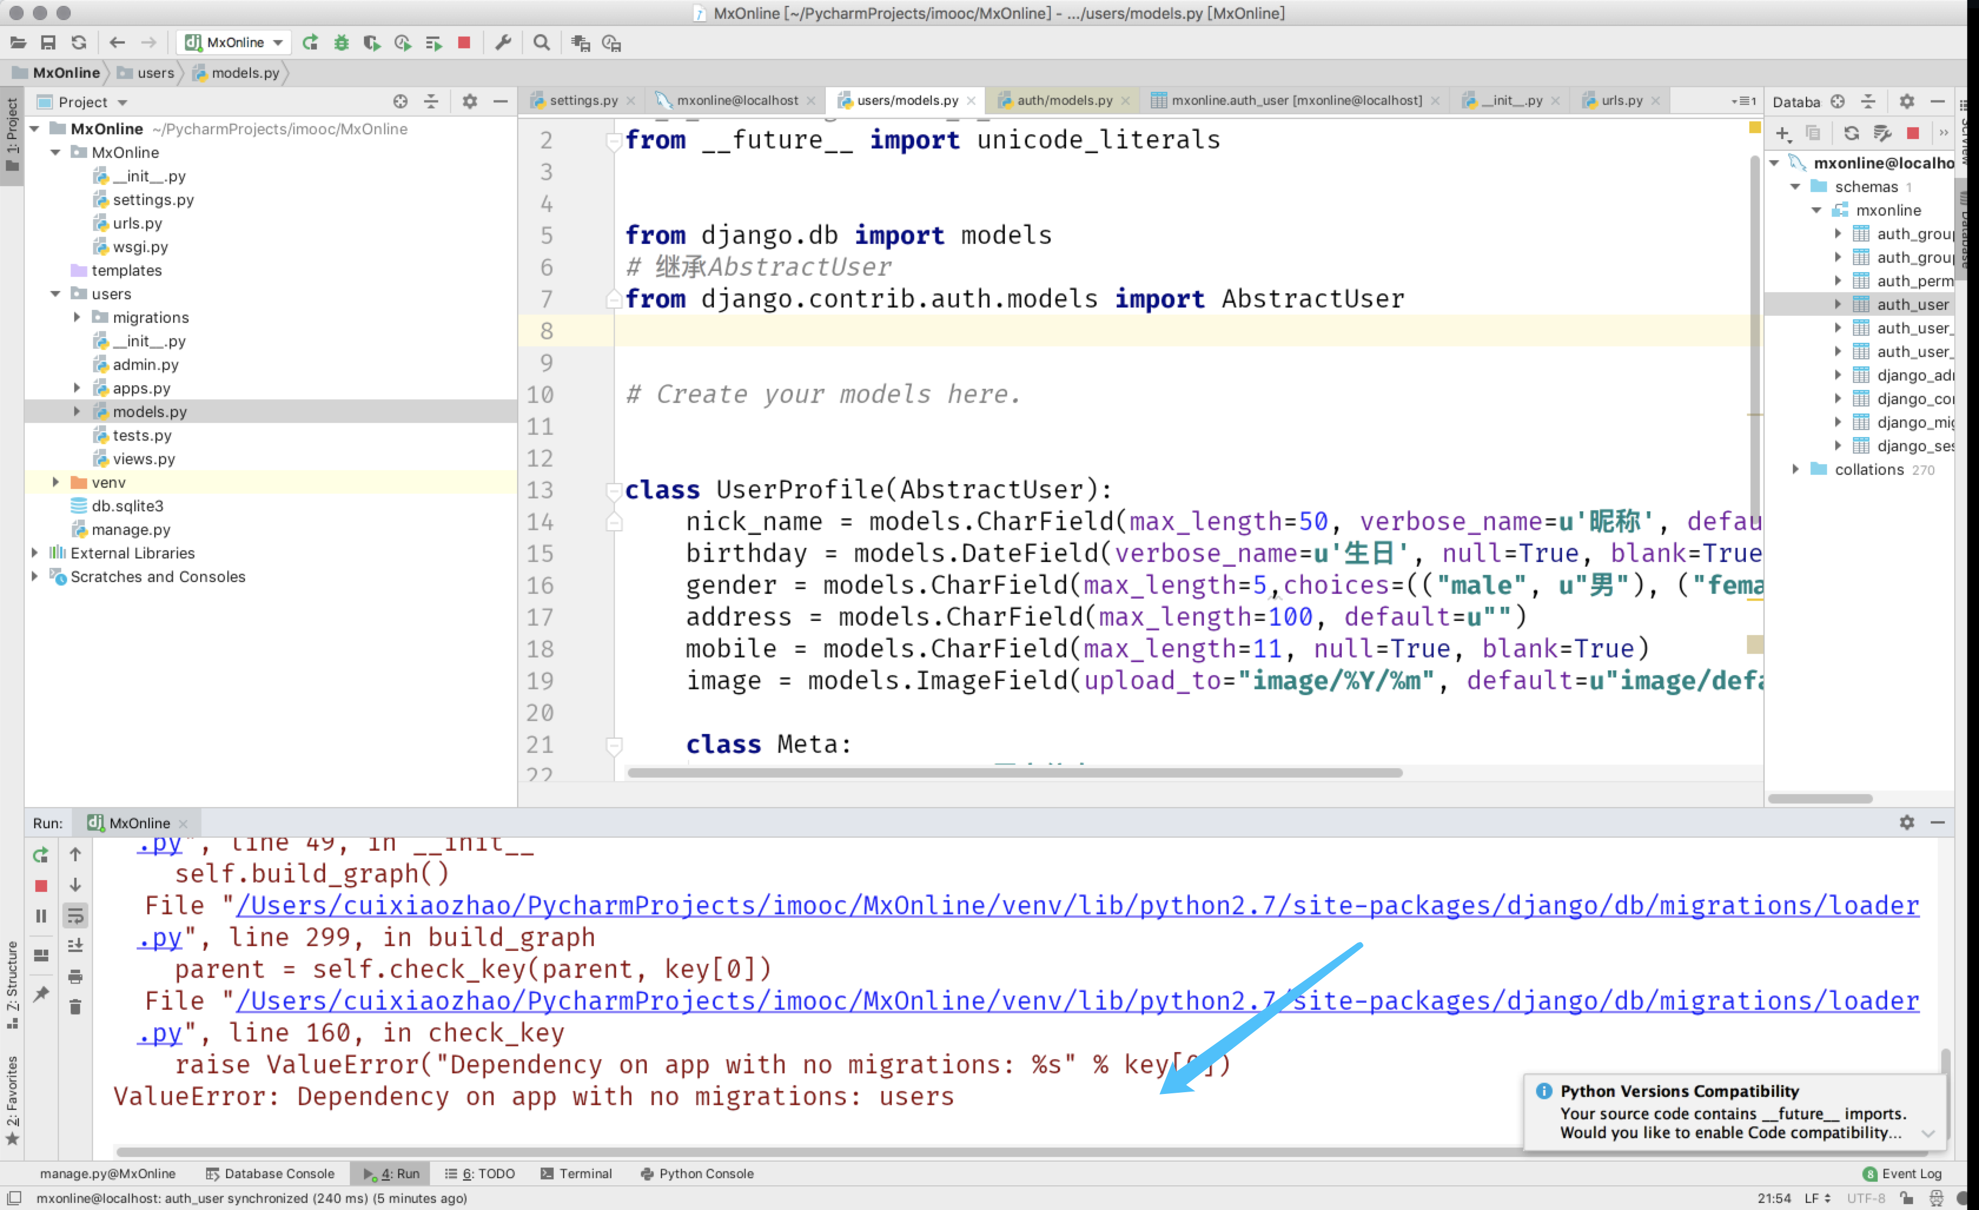Clear Run console with trash icon
Image resolution: width=1979 pixels, height=1210 pixels.
coord(75,1007)
